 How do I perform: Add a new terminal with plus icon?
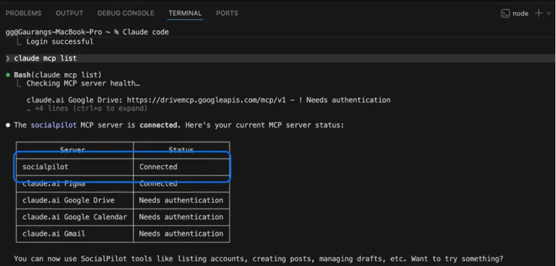tap(539, 13)
